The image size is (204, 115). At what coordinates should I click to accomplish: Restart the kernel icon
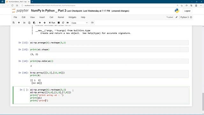pyautogui.click(x=63, y=23)
